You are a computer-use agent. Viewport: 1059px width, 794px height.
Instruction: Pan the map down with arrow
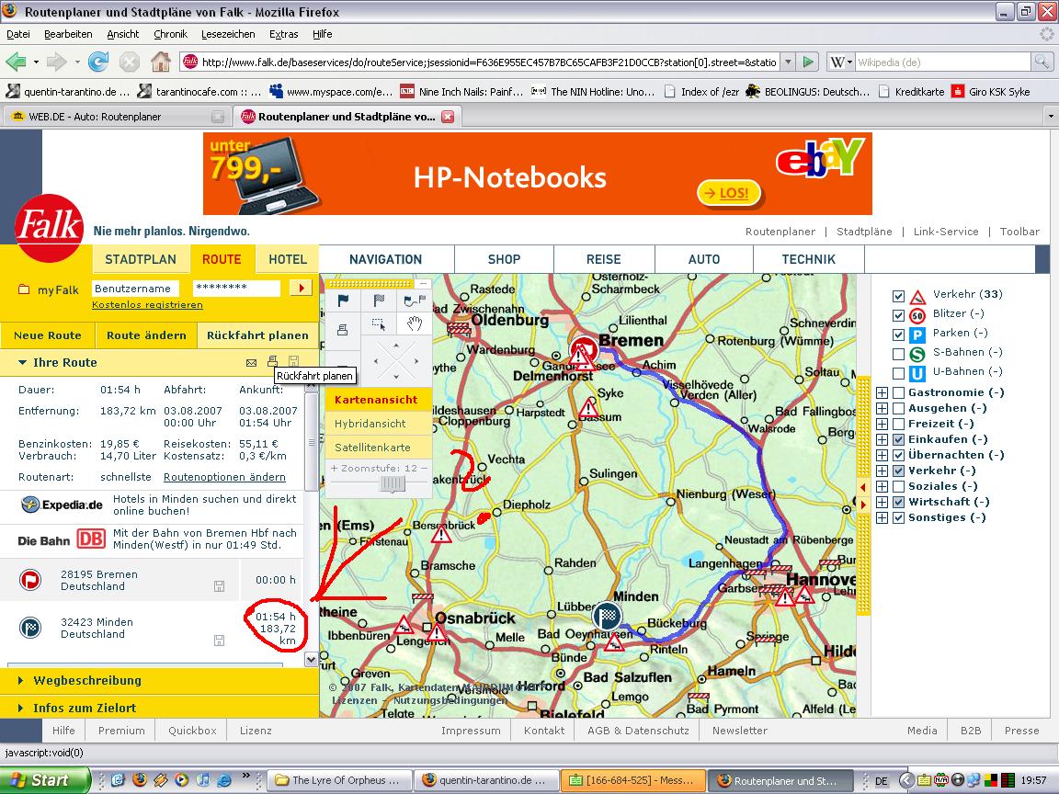[396, 376]
